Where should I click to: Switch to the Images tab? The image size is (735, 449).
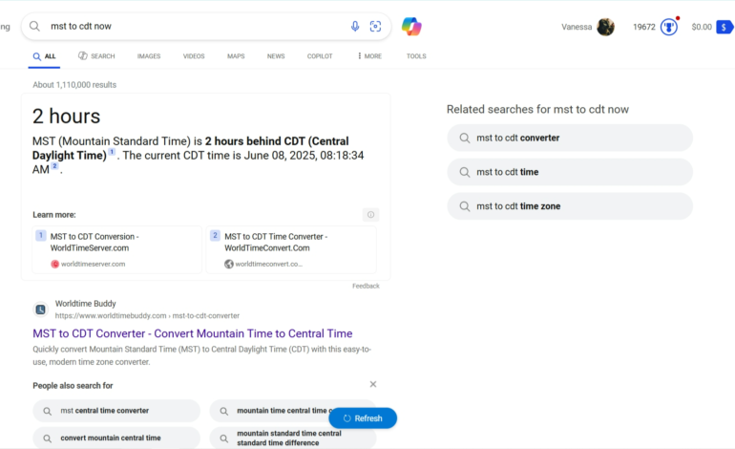[x=149, y=56]
